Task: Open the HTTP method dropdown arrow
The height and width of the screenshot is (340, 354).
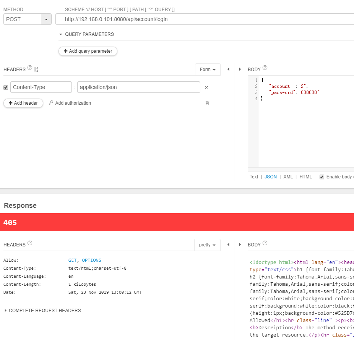Action: click(46, 19)
